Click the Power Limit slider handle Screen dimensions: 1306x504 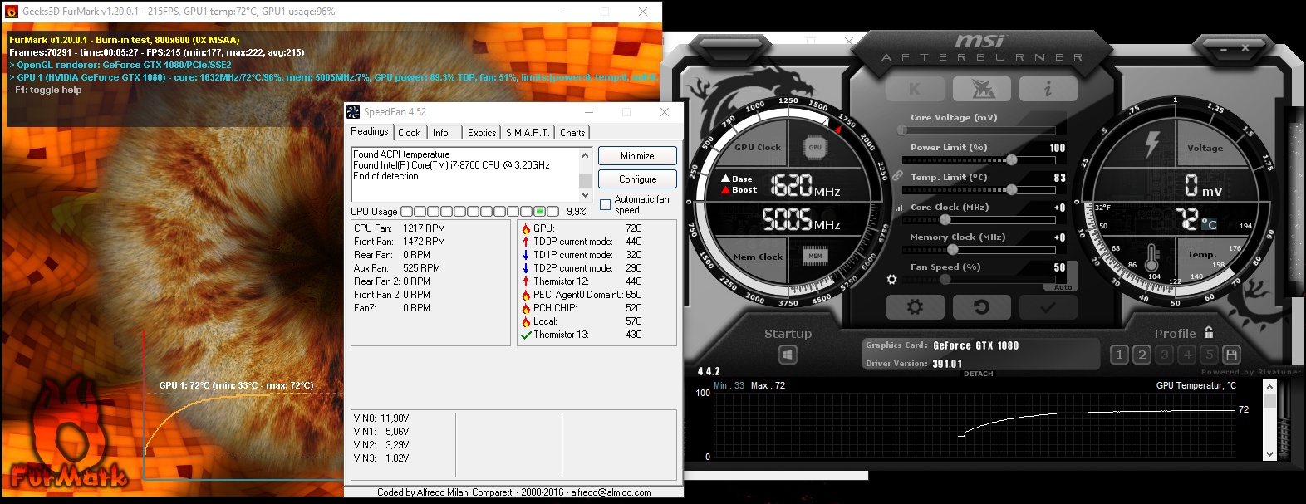1012,159
